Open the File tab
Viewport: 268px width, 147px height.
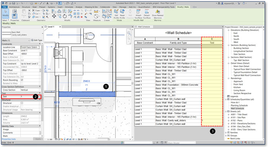coord(5,7)
